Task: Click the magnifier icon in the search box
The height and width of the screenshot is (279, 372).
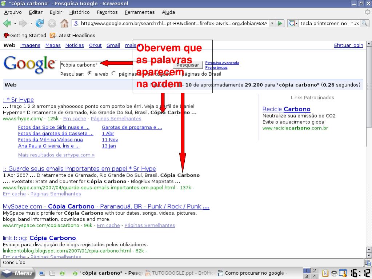Action: click(x=365, y=23)
